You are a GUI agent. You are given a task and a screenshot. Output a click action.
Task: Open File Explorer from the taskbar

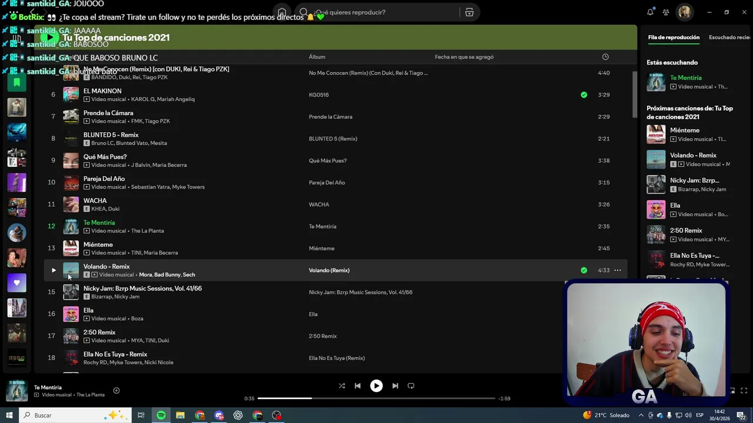[180, 415]
